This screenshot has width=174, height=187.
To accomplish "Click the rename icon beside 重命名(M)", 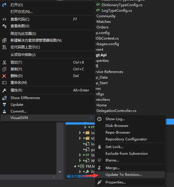I will (x=4, y=83).
